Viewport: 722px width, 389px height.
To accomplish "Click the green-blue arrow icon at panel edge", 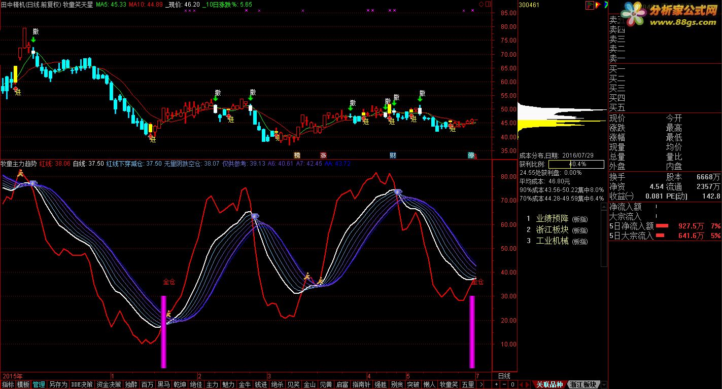I will pyautogui.click(x=606, y=5).
